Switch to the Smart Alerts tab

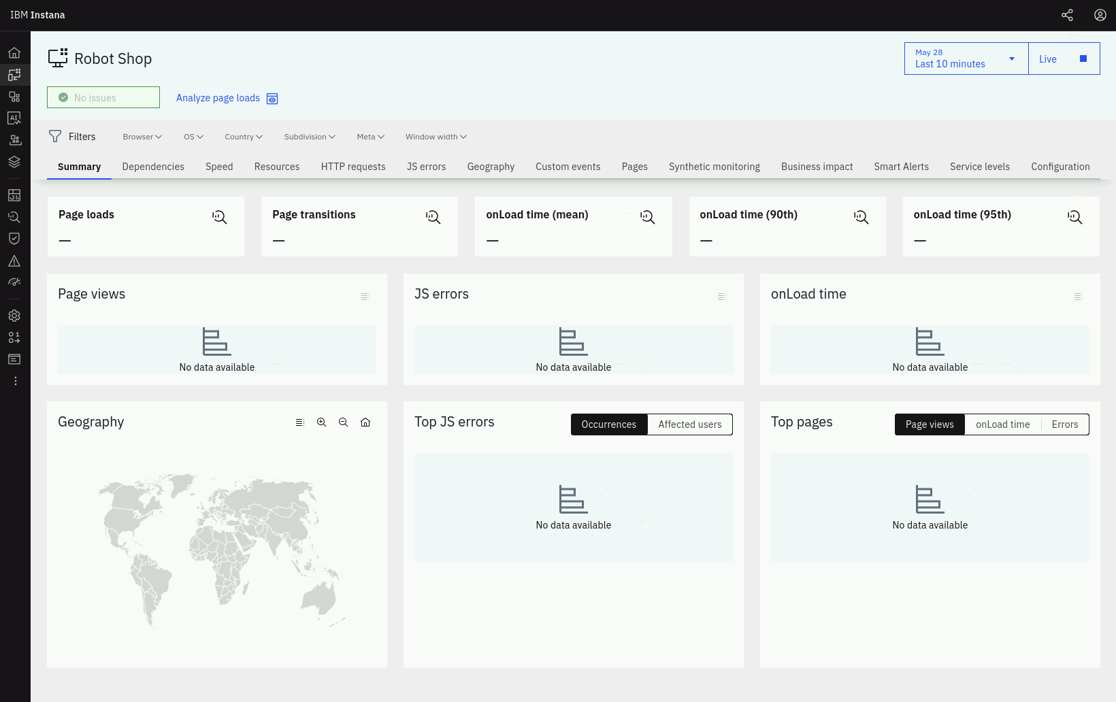902,167
